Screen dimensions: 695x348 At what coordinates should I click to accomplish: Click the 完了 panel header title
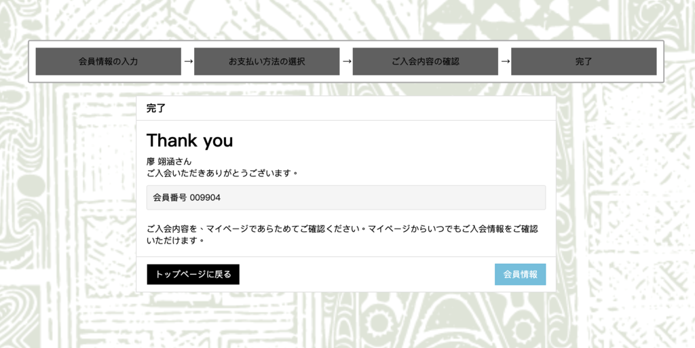(x=156, y=109)
